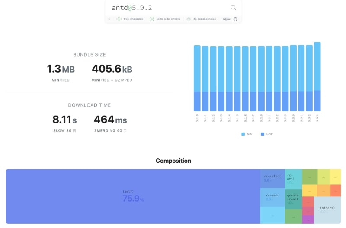Viewport: 346px width, 228px height.
Task: Click the 8.11 s download time value
Action: point(64,120)
